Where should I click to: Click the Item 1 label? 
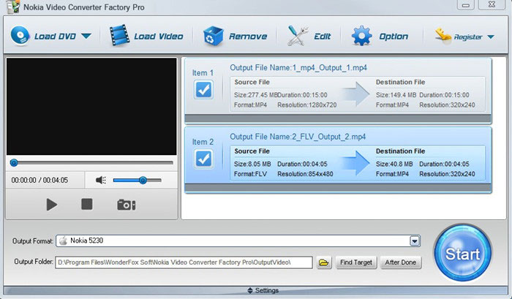[203, 73]
